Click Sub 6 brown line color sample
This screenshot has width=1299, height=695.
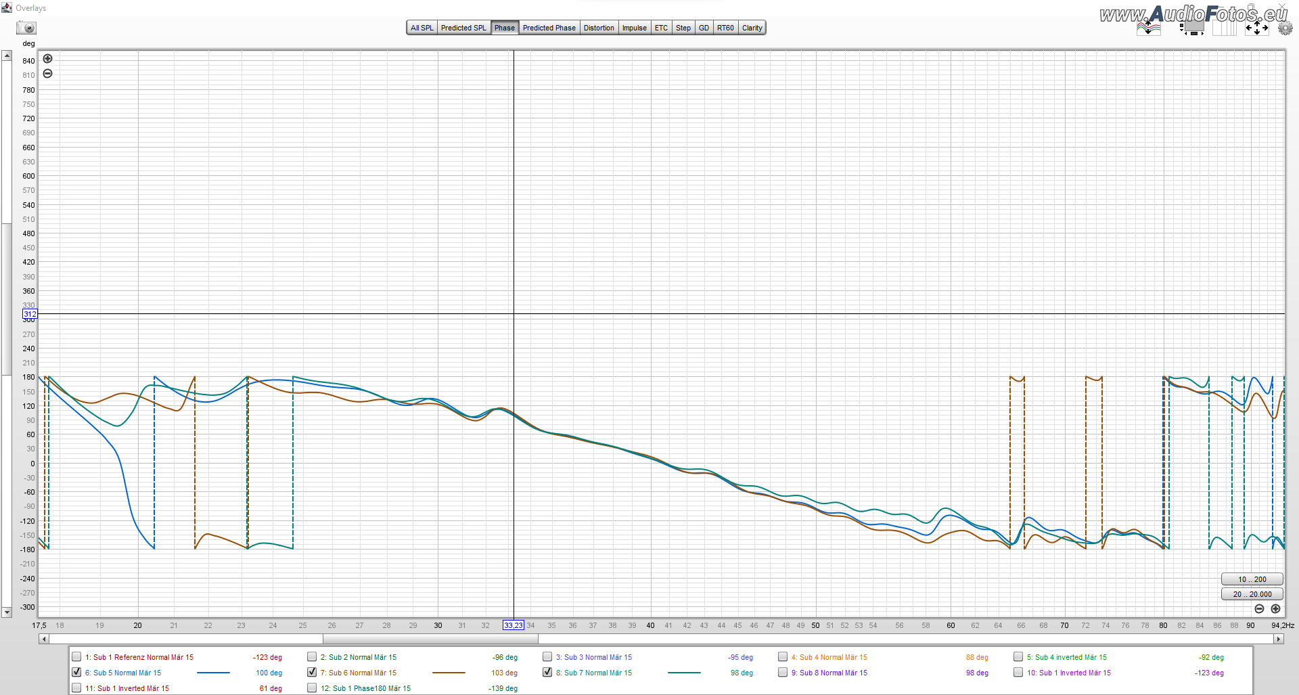point(449,673)
